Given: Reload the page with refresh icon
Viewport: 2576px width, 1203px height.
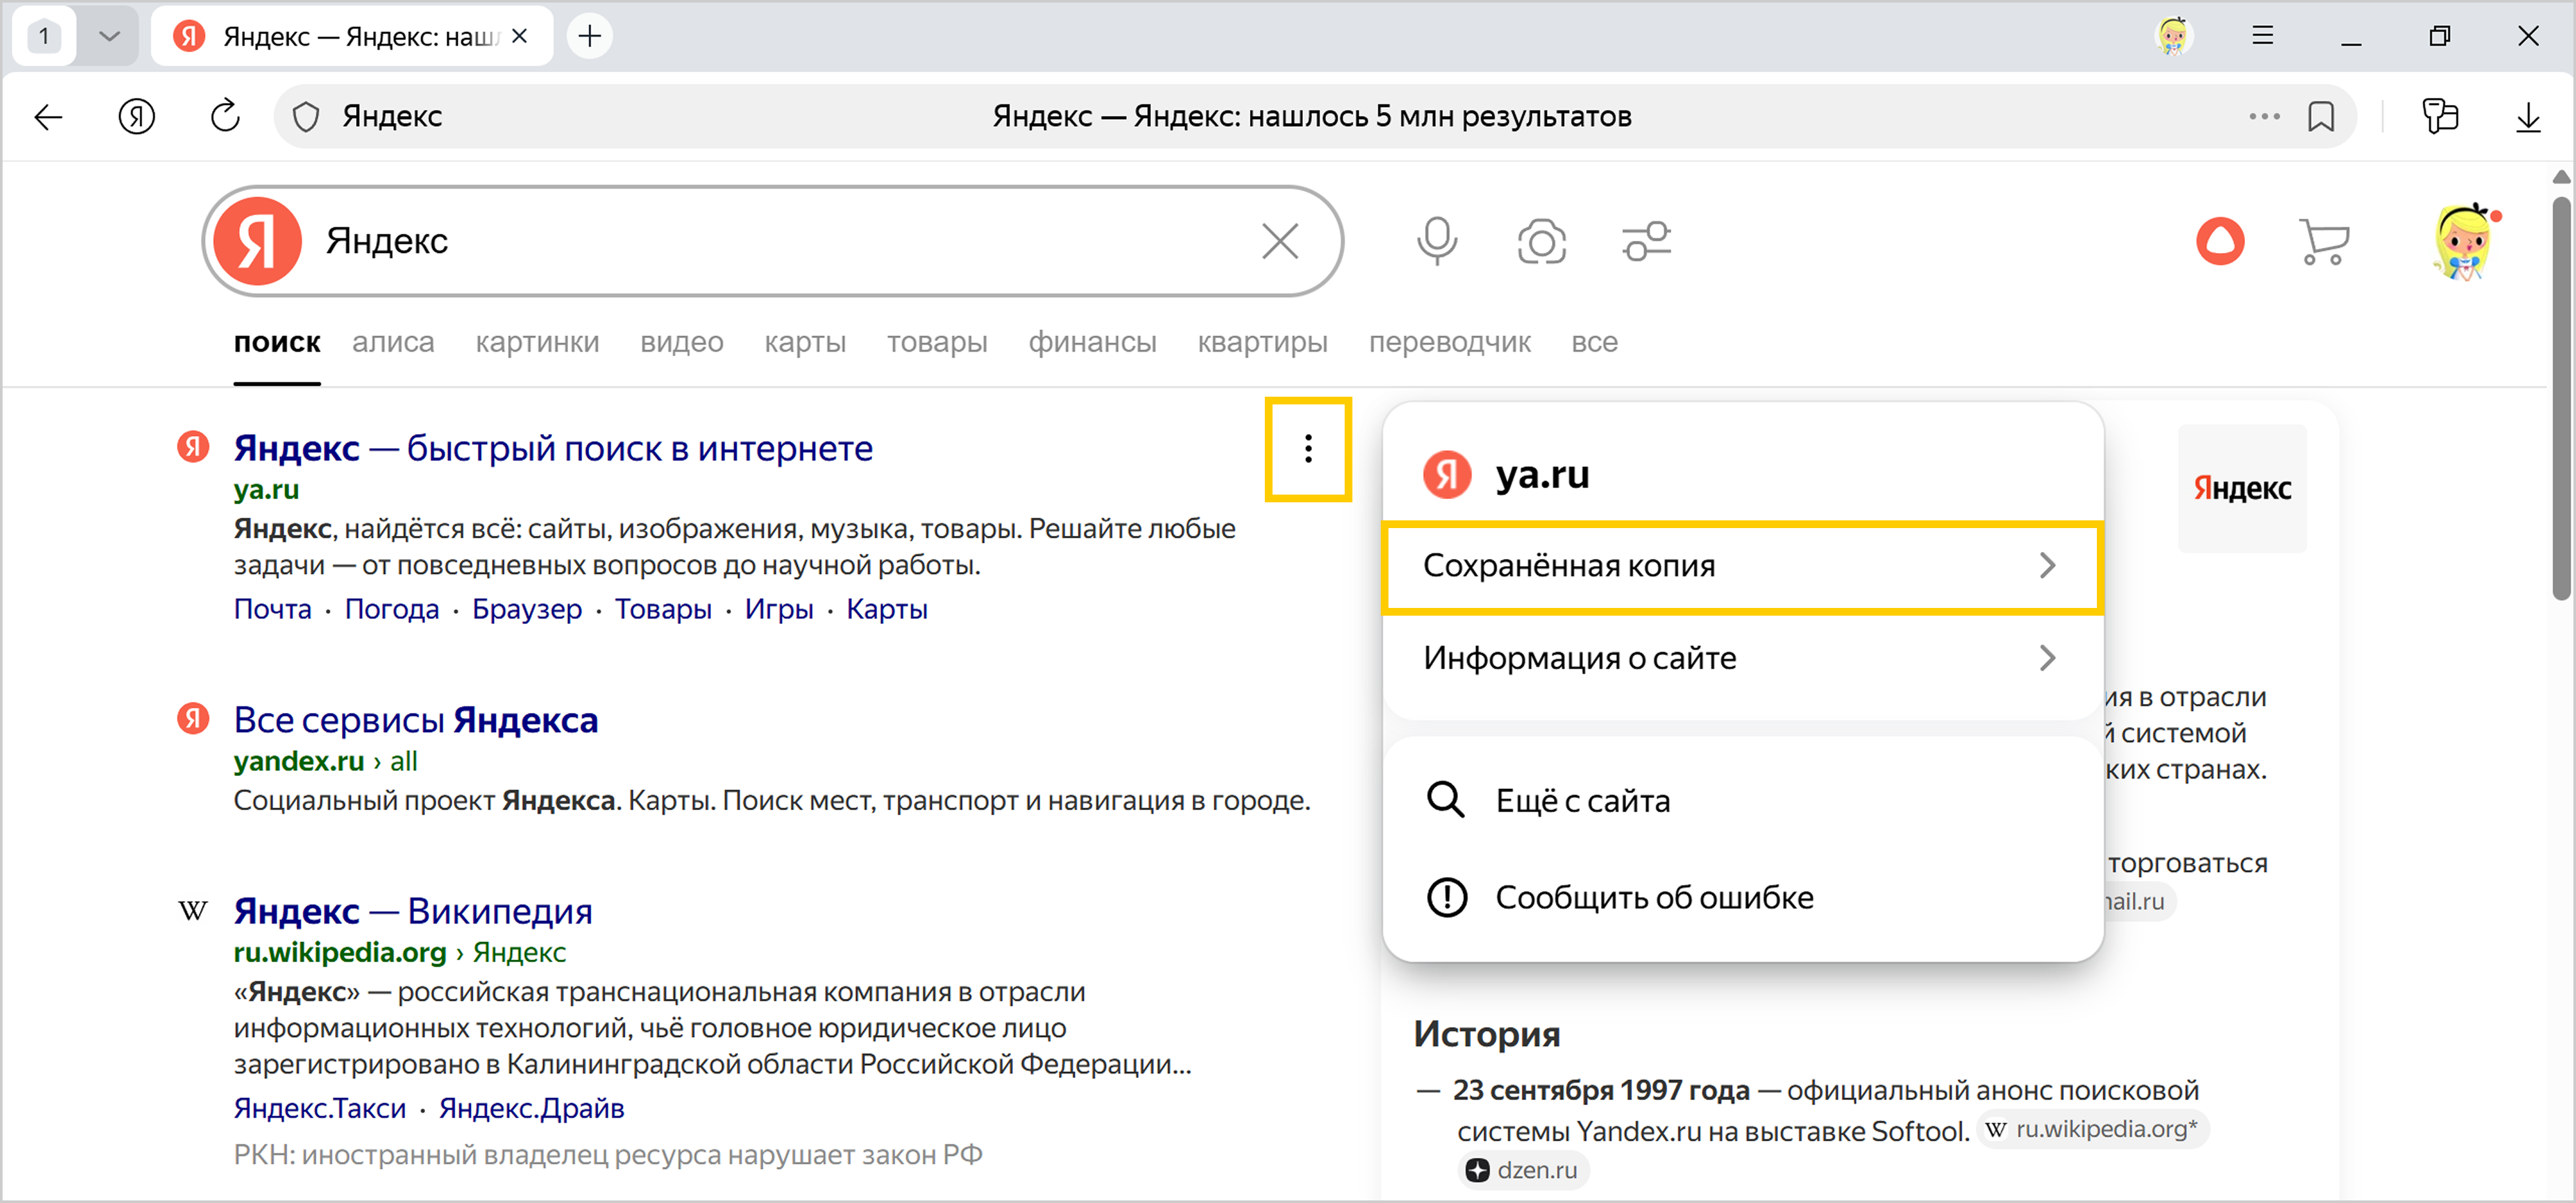Looking at the screenshot, I should point(225,117).
